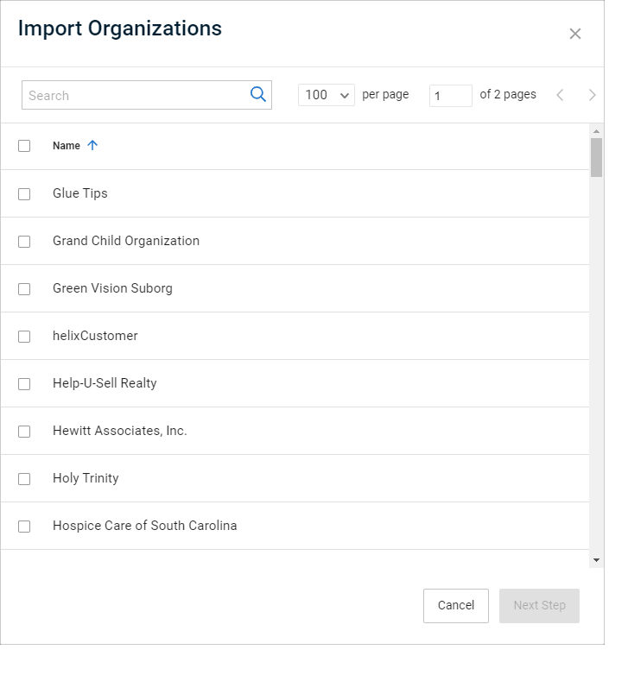
Task: Click scrollbar up arrow
Action: pyautogui.click(x=596, y=131)
